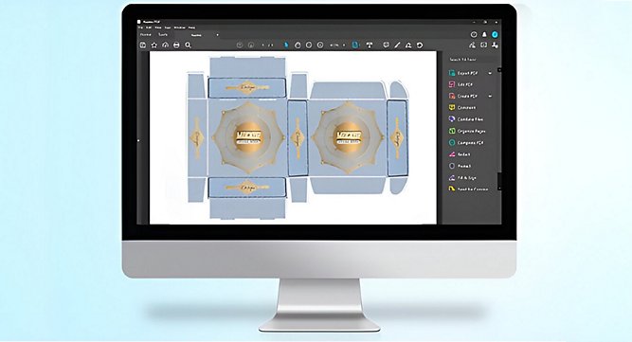
Task: Click the Search tools field
Action: point(472,60)
